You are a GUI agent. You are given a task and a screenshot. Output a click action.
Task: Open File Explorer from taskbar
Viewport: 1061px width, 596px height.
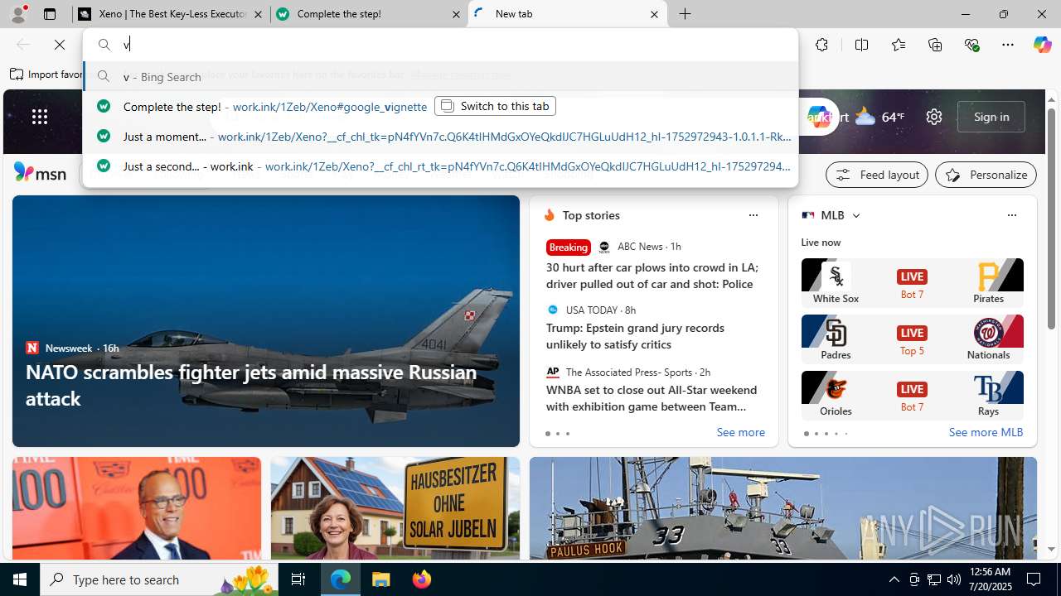click(380, 579)
